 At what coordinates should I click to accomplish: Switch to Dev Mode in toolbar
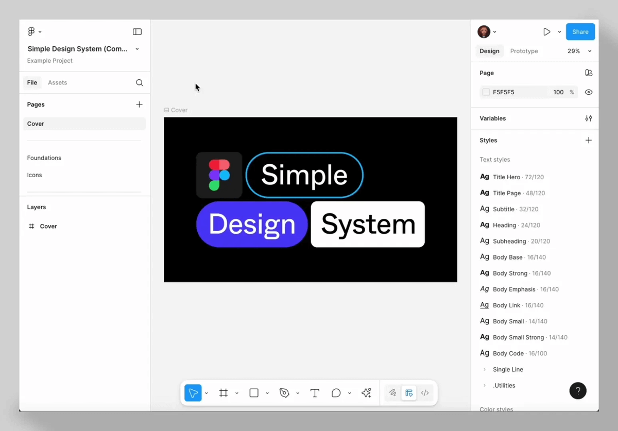tap(425, 393)
